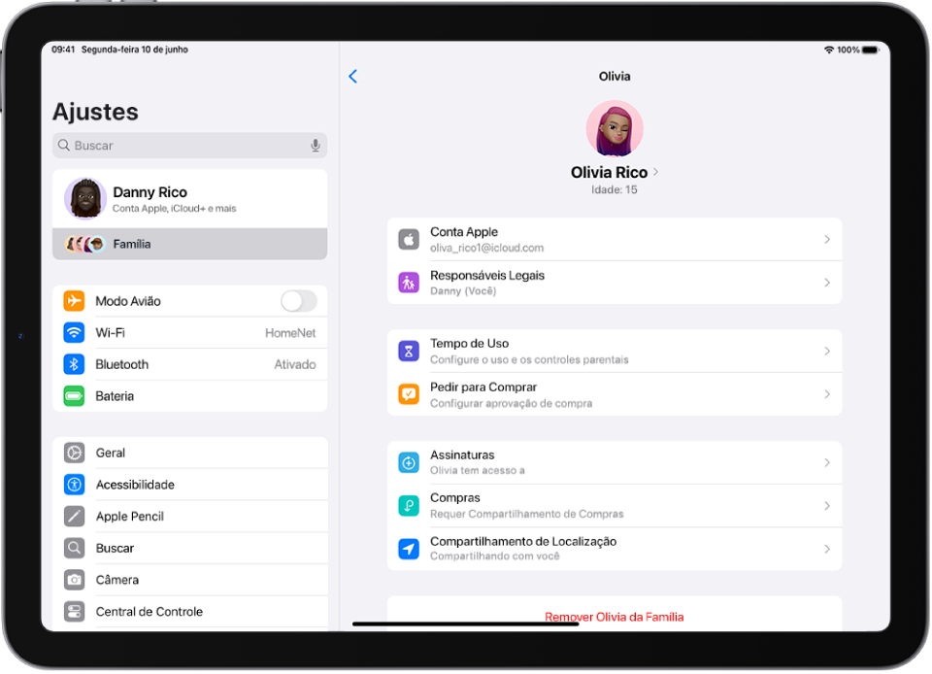Tap the Apple Pencil icon
The height and width of the screenshot is (674, 932).
[x=75, y=517]
